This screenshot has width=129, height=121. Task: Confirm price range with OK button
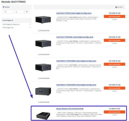(x=27, y=12)
